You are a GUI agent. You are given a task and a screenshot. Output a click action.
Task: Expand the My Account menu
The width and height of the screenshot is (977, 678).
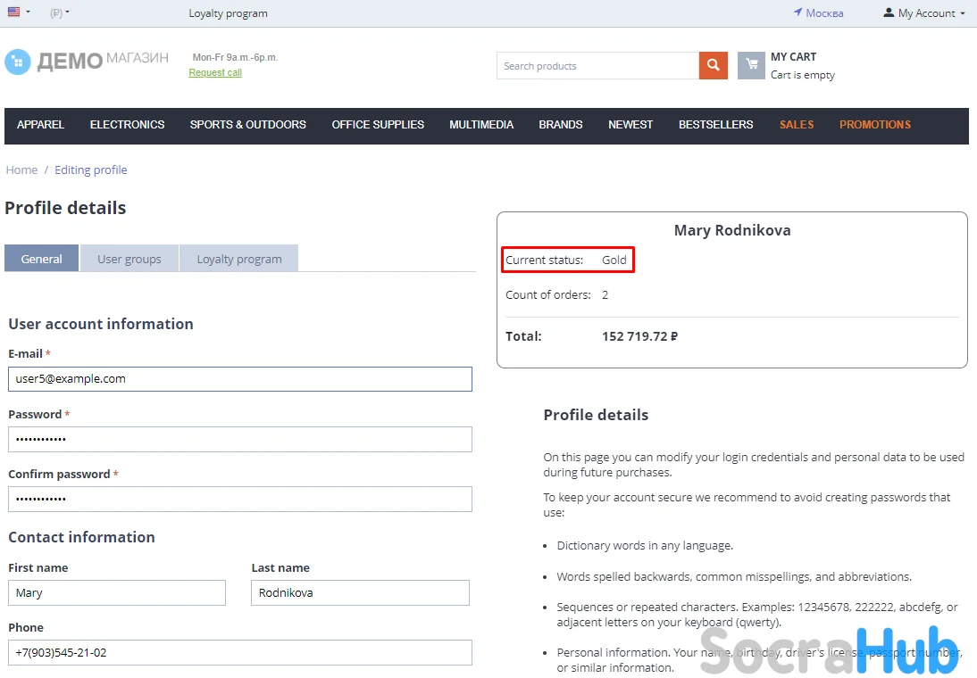pos(924,13)
